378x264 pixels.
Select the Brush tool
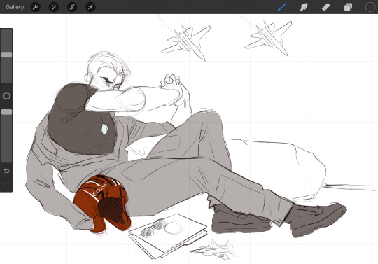point(282,7)
